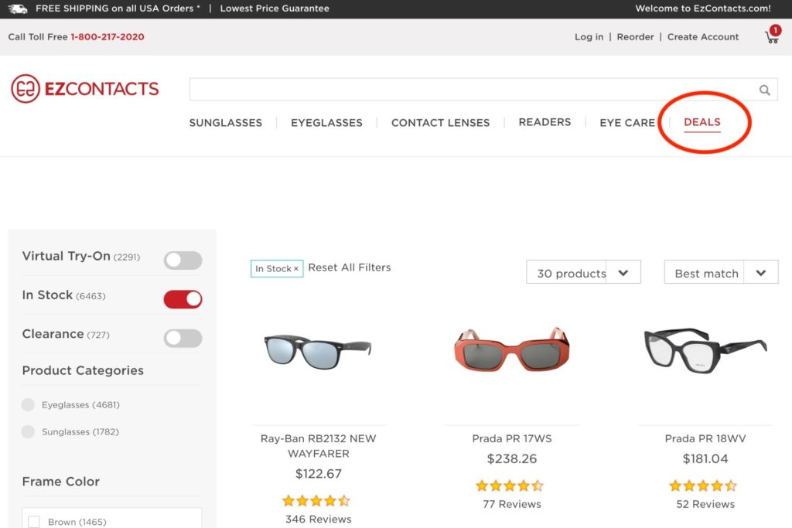Click the star rating for Ray-Ban RB2132
The height and width of the screenshot is (528, 792).
point(316,500)
